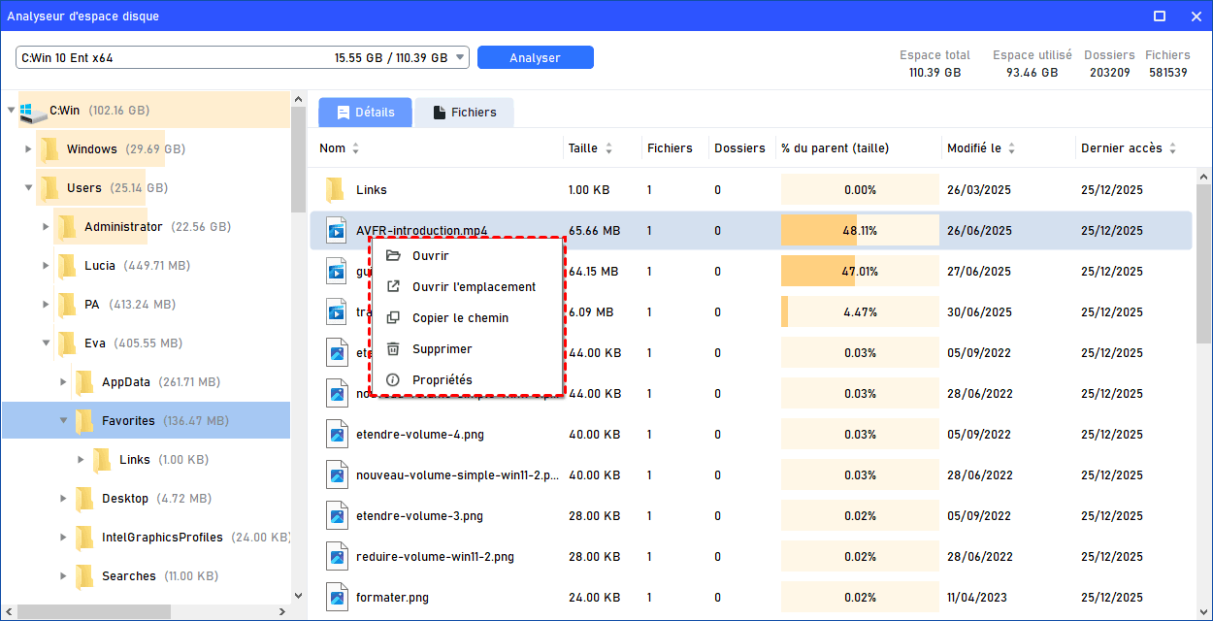Sort by Dernier accès column arrows

[x=1172, y=148]
